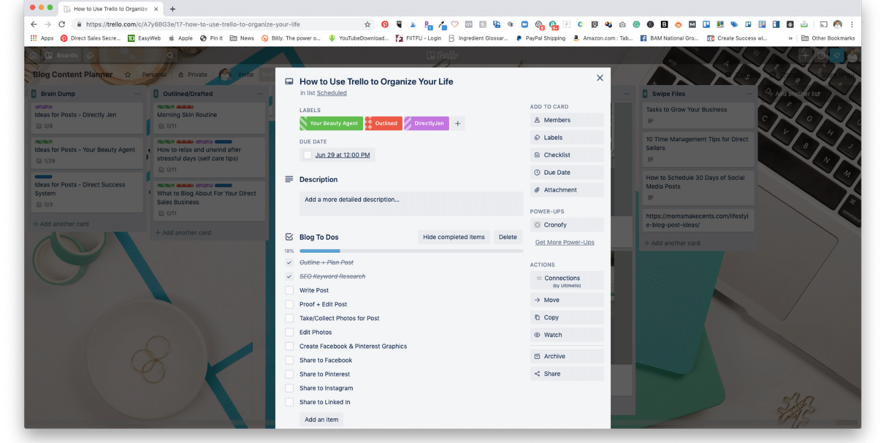Open a new browser tab
The height and width of the screenshot is (443, 886).
point(172,9)
